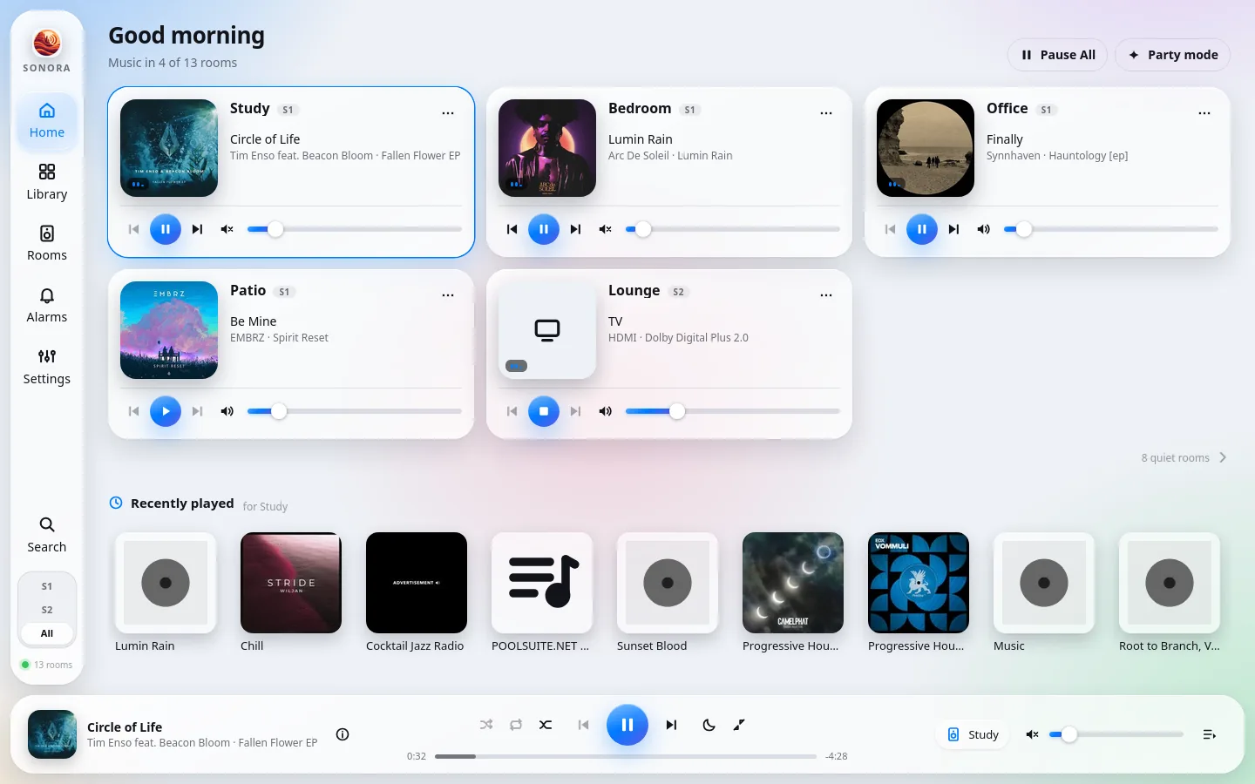Expand the player to full screen
The image size is (1255, 784).
coord(739,725)
